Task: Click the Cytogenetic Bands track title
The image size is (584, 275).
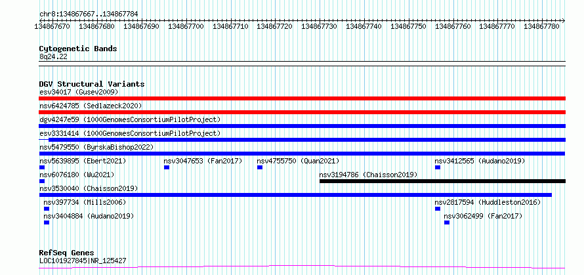Action: [x=78, y=49]
